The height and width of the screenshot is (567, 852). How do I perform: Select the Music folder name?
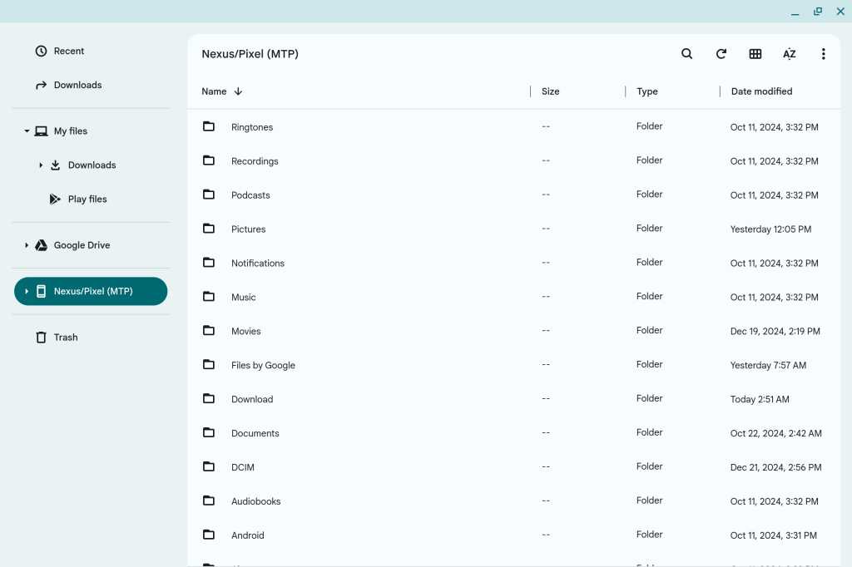coord(244,297)
